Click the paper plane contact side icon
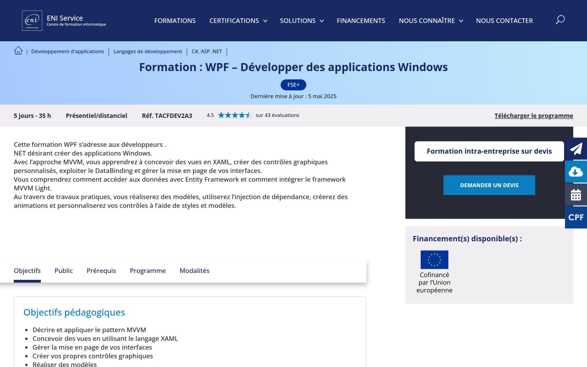 [576, 149]
